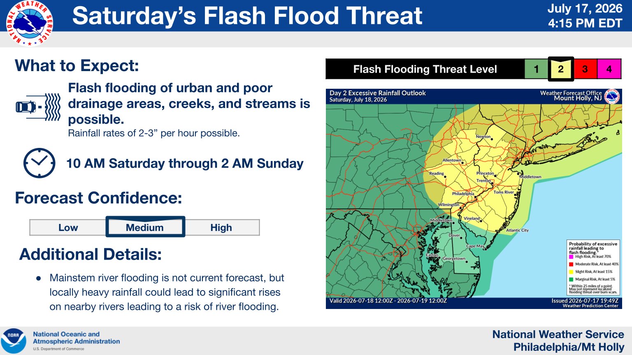The height and width of the screenshot is (355, 632).
Task: Click threat level 1 green swatch
Action: (536, 69)
